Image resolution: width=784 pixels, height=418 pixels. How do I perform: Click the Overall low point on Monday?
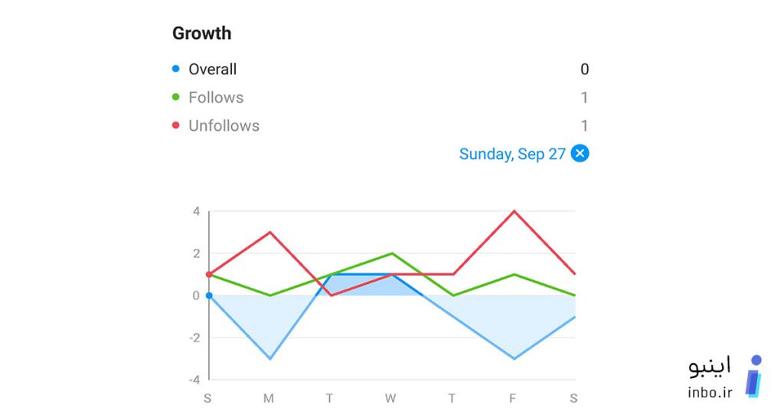pos(270,358)
